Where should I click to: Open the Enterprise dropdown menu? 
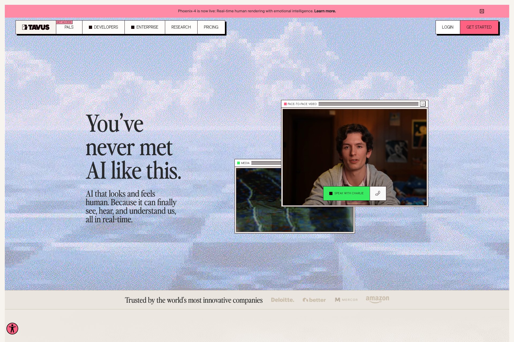pyautogui.click(x=145, y=27)
